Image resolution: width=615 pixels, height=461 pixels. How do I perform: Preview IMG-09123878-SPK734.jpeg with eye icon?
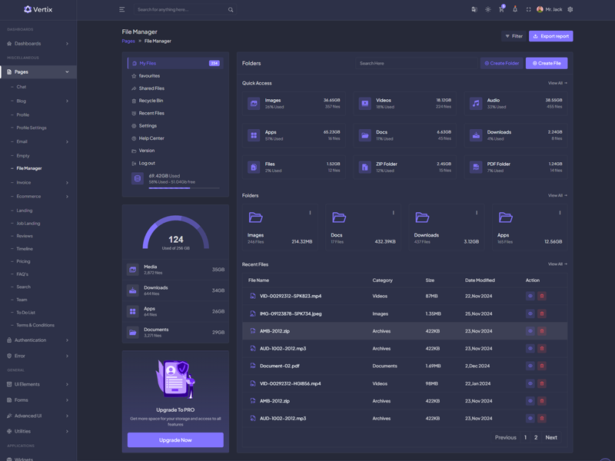click(x=530, y=313)
